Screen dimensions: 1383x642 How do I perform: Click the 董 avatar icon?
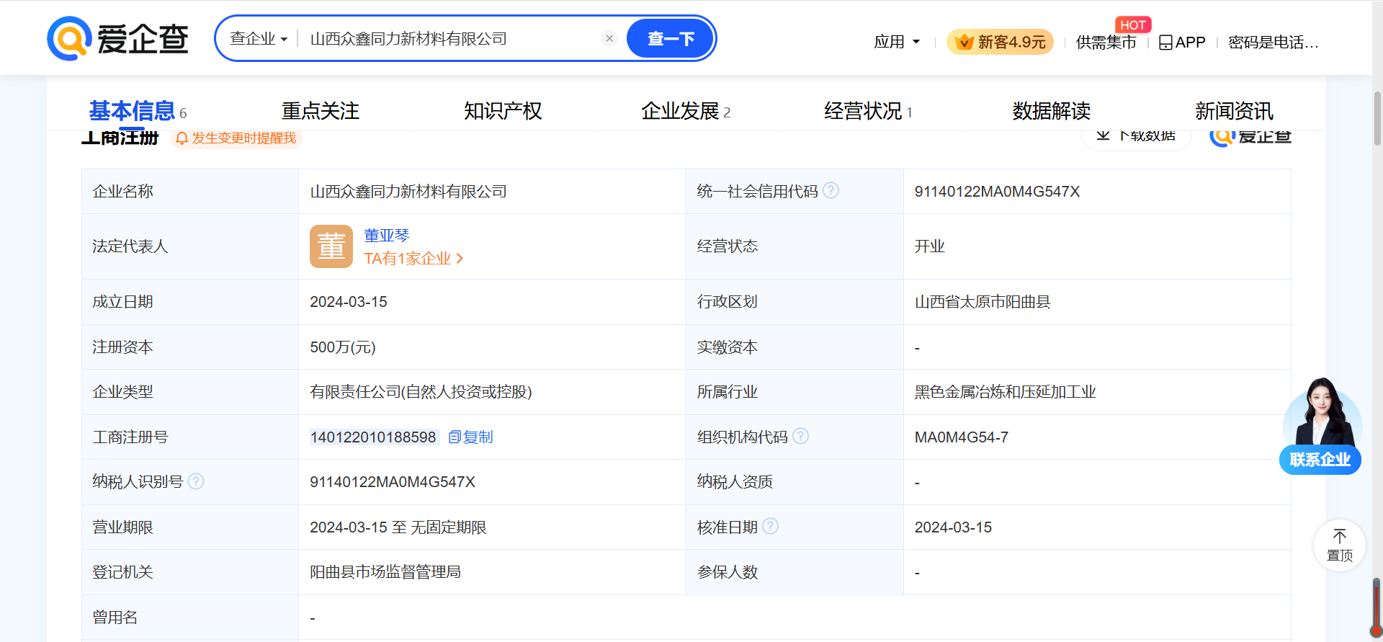click(331, 246)
